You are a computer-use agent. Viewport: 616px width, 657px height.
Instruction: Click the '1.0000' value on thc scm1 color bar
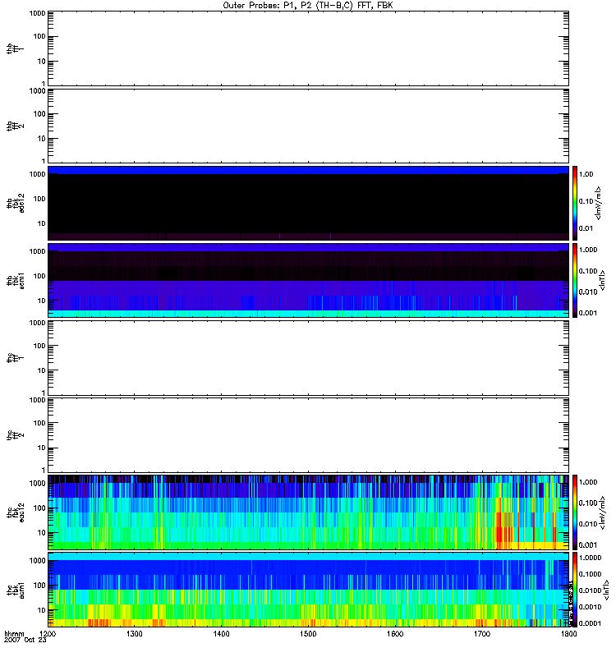[x=590, y=558]
